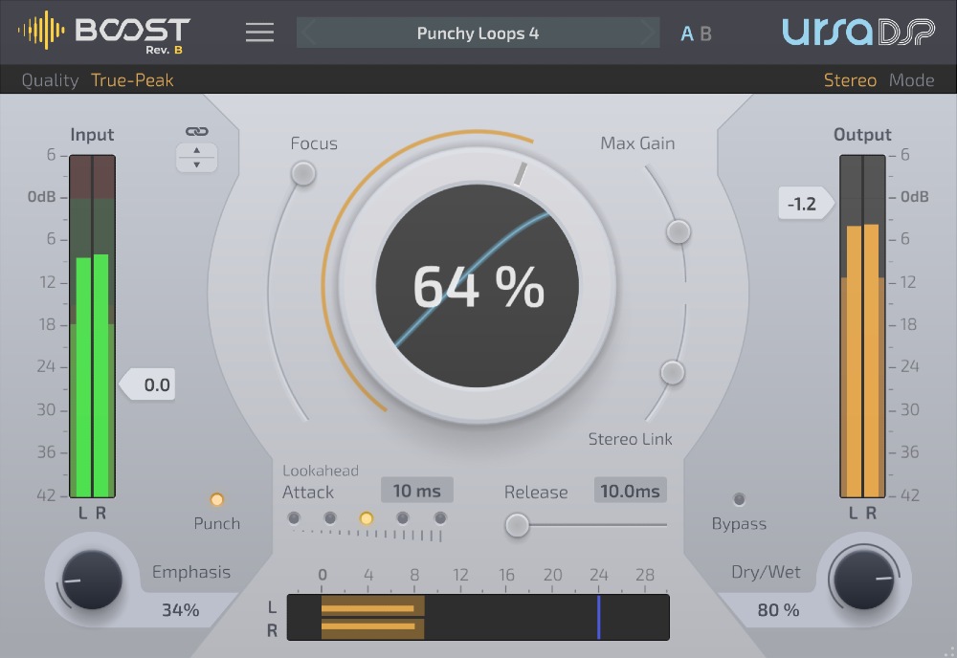Click the Release slider handle
The width and height of the screenshot is (957, 658).
[x=518, y=526]
